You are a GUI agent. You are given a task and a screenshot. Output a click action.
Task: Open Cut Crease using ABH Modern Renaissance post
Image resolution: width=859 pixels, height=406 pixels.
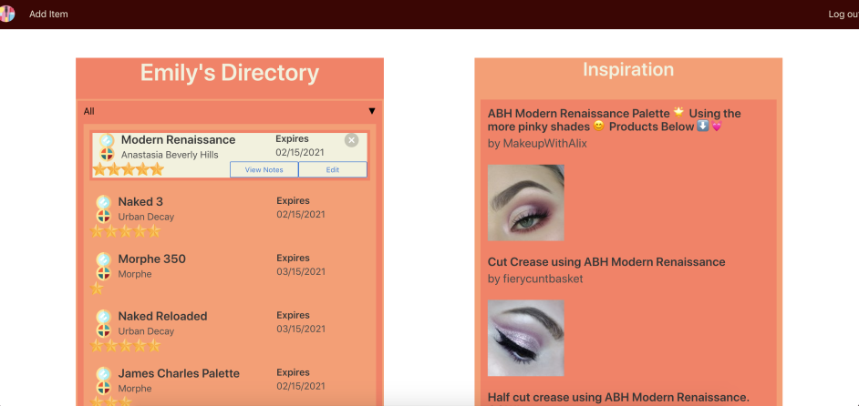point(606,262)
